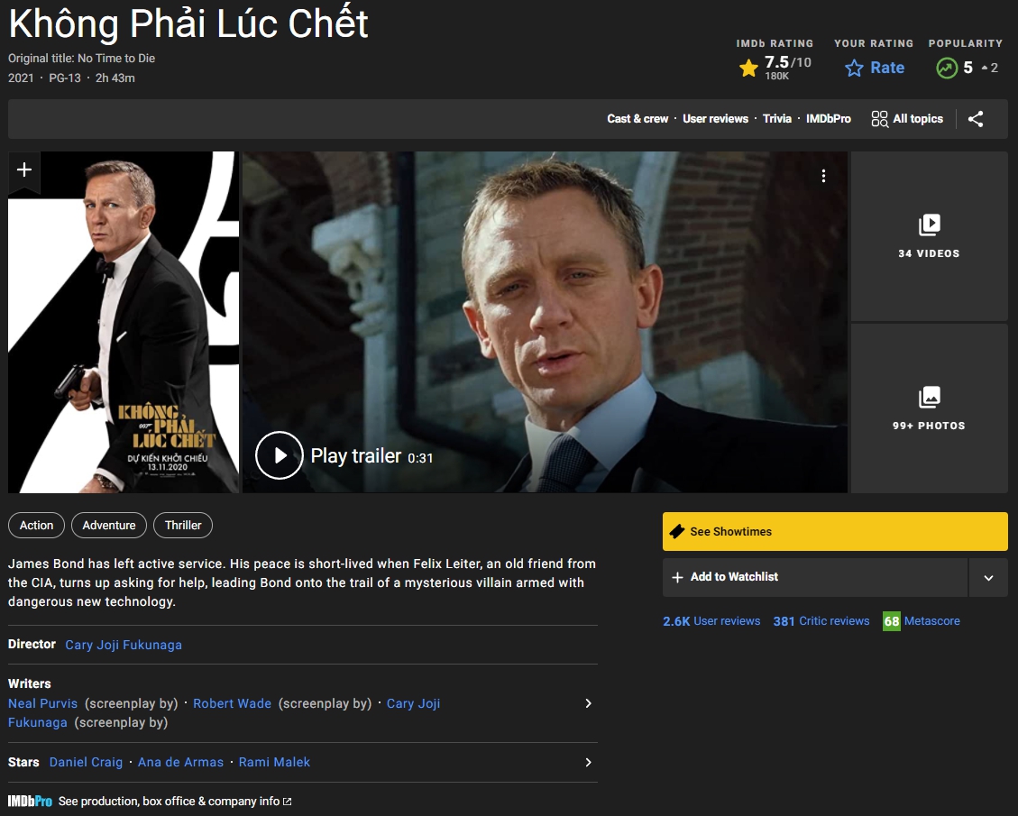1018x816 pixels.
Task: Select the Thriller genre chip
Action: [x=183, y=525]
